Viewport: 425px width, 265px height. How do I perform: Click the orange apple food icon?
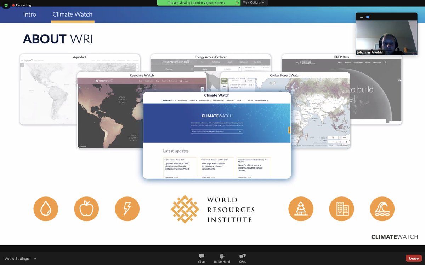click(86, 209)
